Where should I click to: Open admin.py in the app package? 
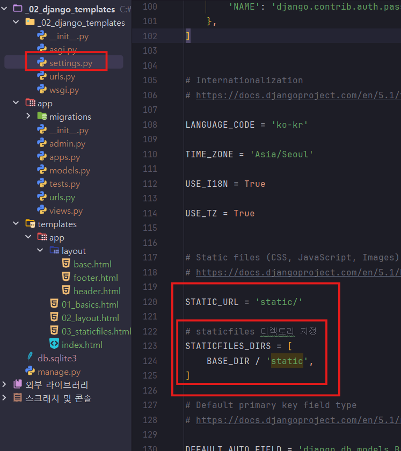pos(67,143)
